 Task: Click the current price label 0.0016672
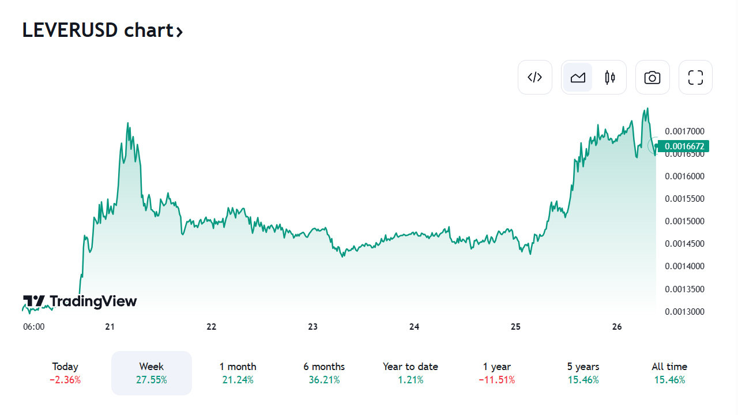(x=684, y=146)
